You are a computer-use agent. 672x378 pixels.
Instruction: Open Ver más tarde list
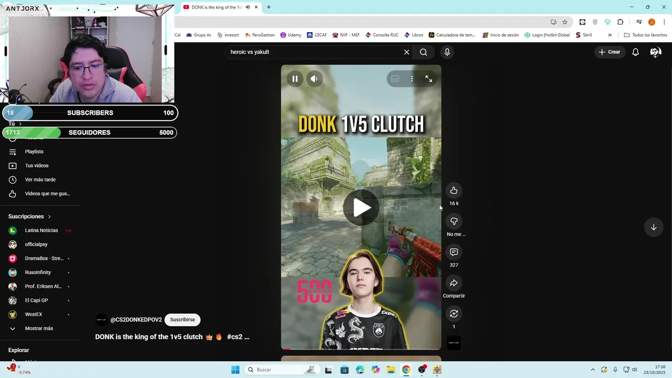coord(41,180)
